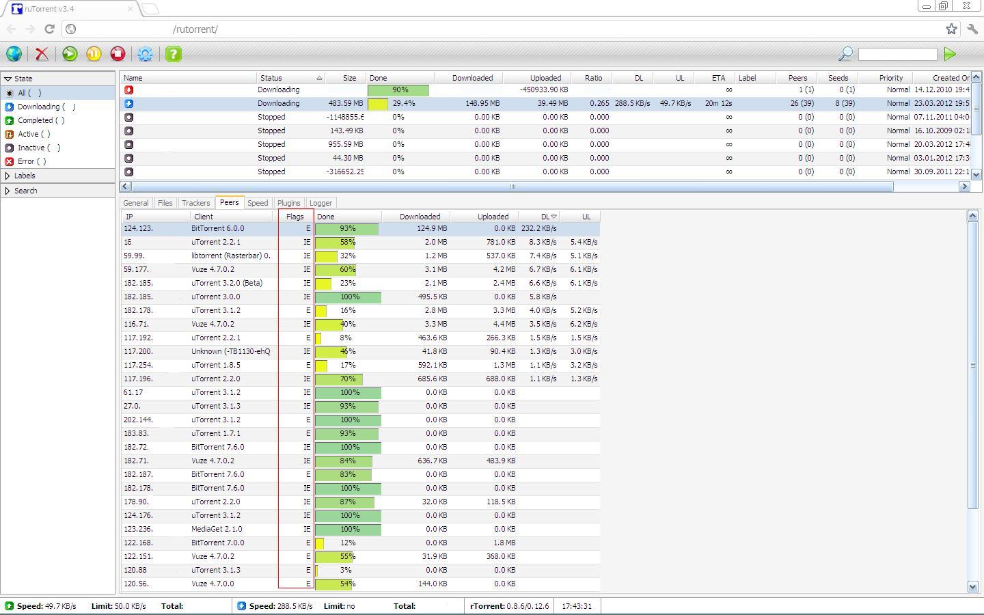The width and height of the screenshot is (984, 615).
Task: Open the Speed tab
Action: pos(258,203)
